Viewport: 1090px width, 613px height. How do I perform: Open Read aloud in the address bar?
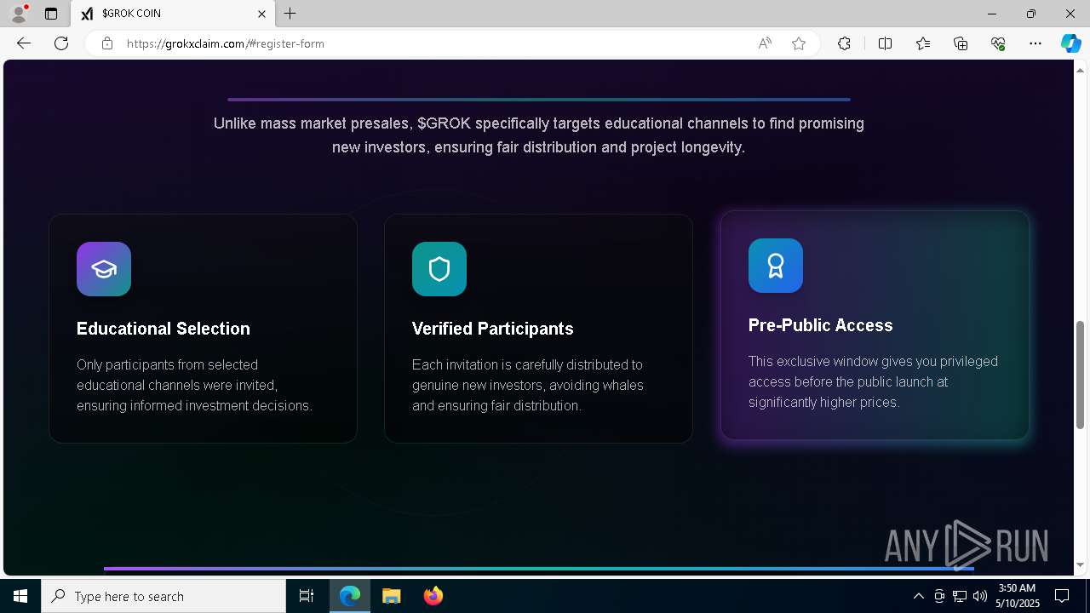coord(765,43)
